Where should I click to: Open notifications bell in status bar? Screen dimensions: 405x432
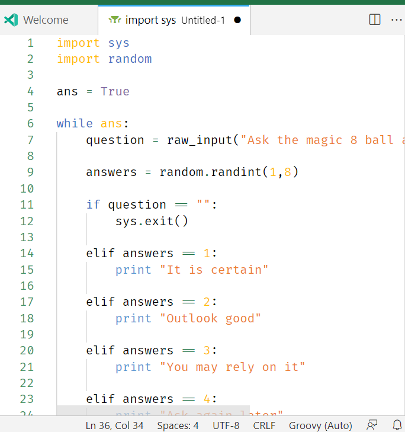coord(397,425)
